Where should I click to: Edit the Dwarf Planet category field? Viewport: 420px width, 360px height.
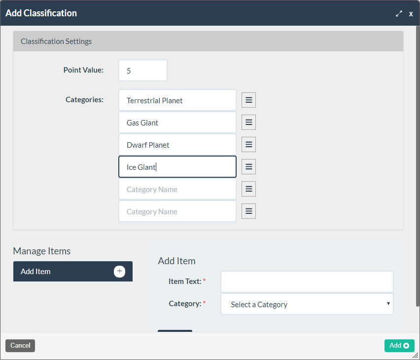(x=177, y=145)
